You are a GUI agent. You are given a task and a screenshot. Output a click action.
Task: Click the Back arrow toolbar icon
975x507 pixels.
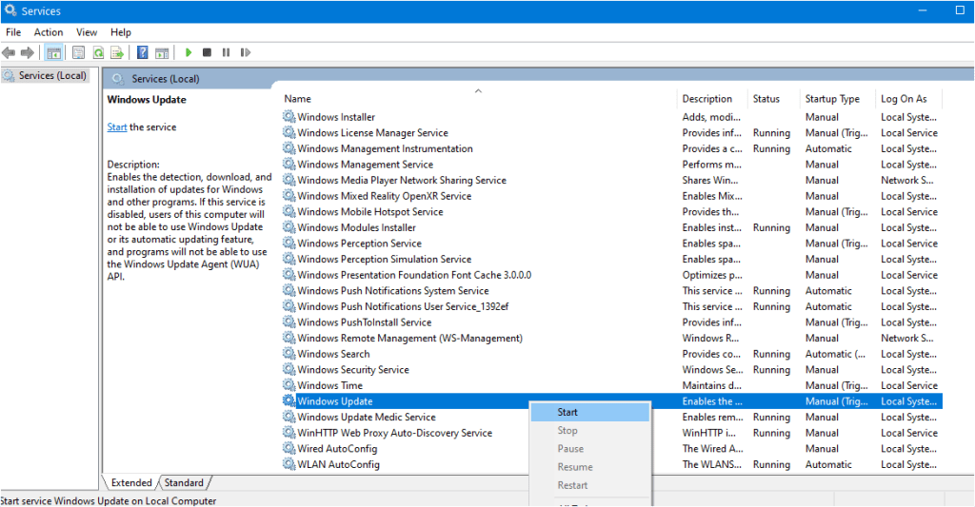click(x=9, y=53)
